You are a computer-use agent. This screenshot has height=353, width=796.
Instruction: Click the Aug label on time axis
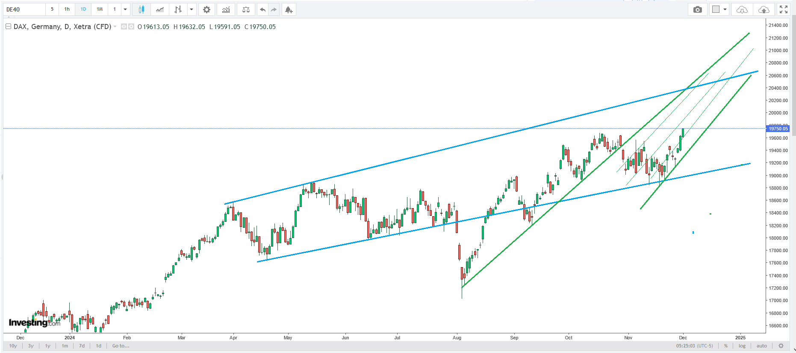click(457, 338)
